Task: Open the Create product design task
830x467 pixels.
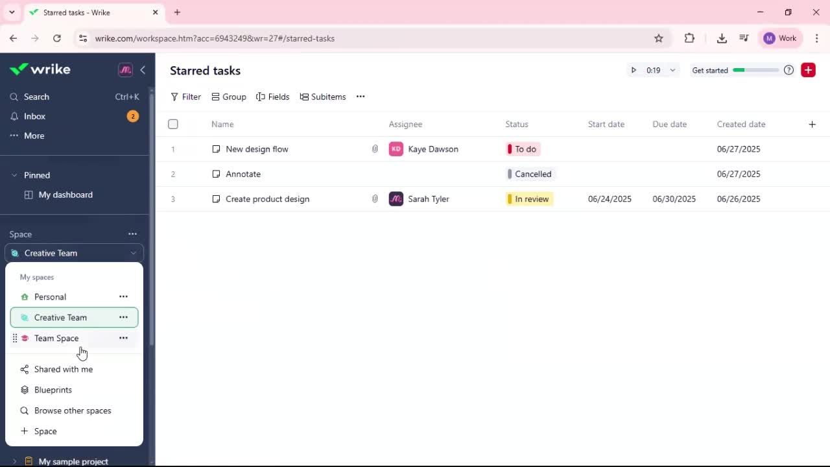Action: (x=267, y=199)
